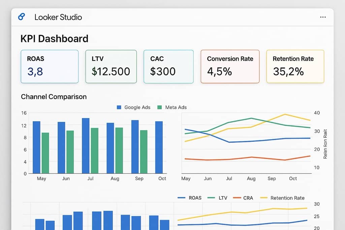This screenshot has height=230, width=345.
Task: Open the three-dot more options menu
Action: (x=323, y=17)
